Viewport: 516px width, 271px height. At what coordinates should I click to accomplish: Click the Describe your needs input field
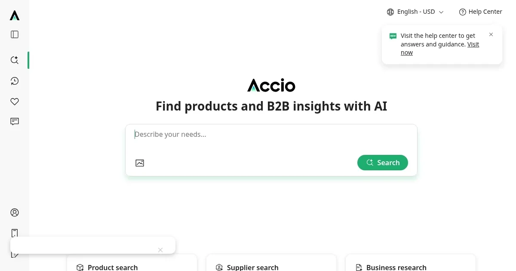point(271,134)
